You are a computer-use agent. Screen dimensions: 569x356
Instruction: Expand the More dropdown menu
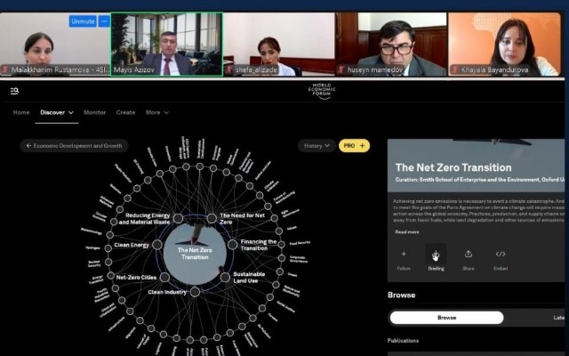point(157,113)
